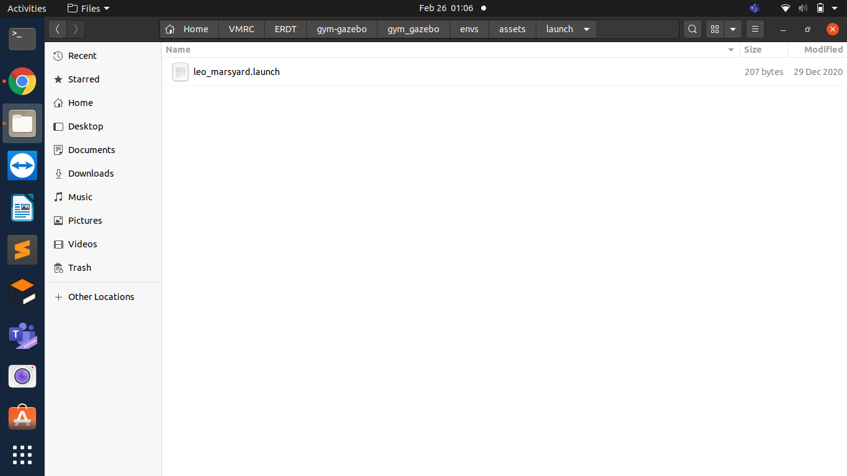Open Ubuntu Software from the dock
Image resolution: width=847 pixels, height=476 pixels.
click(22, 418)
